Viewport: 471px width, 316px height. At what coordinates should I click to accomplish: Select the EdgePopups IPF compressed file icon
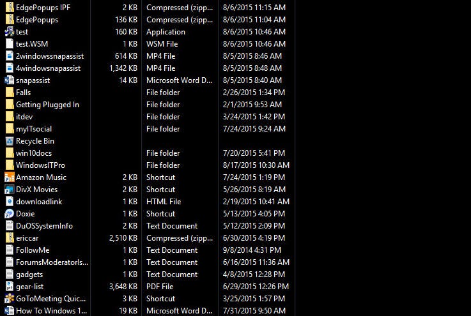(9, 8)
